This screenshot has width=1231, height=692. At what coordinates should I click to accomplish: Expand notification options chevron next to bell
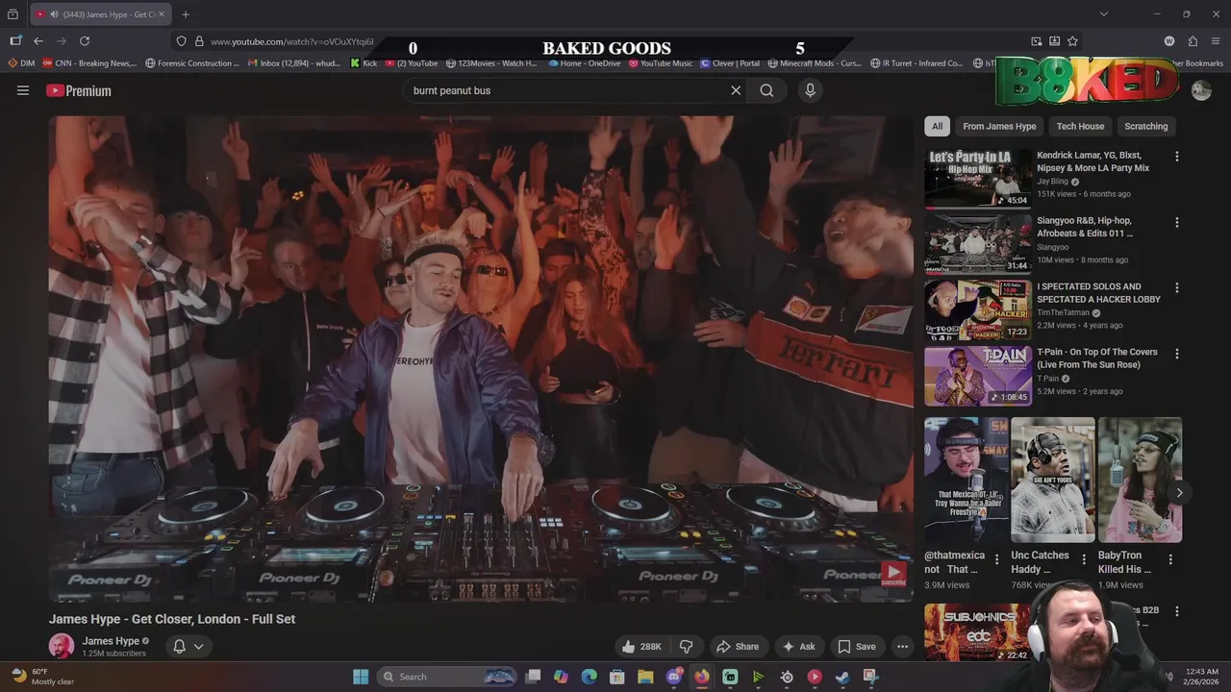[x=199, y=647]
